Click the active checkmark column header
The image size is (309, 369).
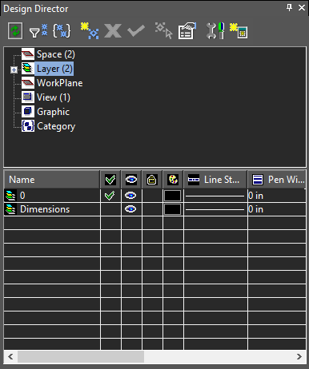click(x=110, y=180)
